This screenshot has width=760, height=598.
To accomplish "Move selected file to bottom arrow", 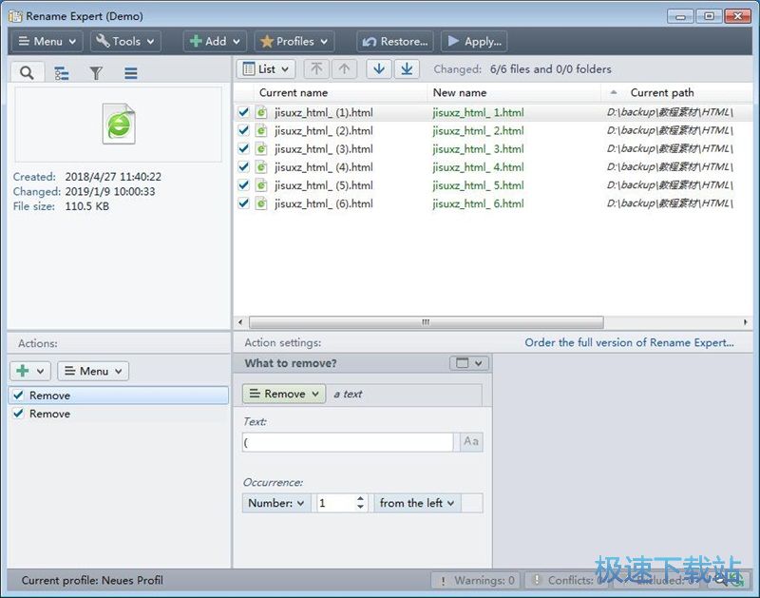I will [408, 68].
